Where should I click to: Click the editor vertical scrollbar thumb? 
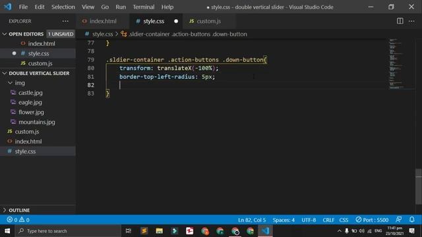419,186
